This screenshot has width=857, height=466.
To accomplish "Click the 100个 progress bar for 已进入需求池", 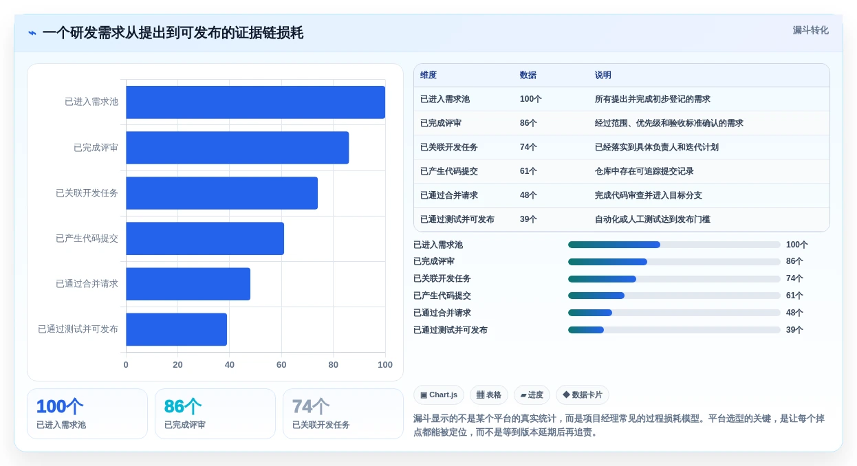I will coord(674,245).
